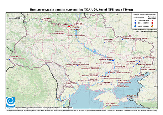This screenshot has height=115, width=163.
Task: Click the small blue dot in legend
Action: pos(135,21)
